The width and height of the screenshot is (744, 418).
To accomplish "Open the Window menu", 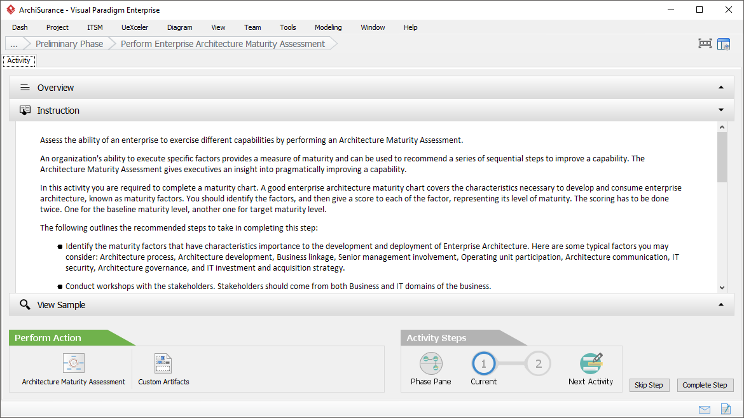I will (373, 27).
